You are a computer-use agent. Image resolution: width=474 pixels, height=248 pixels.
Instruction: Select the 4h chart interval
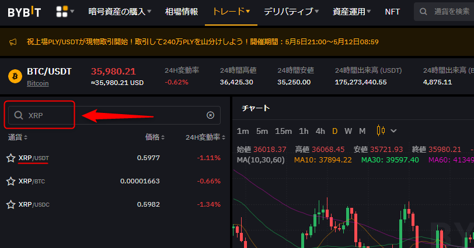click(320, 131)
